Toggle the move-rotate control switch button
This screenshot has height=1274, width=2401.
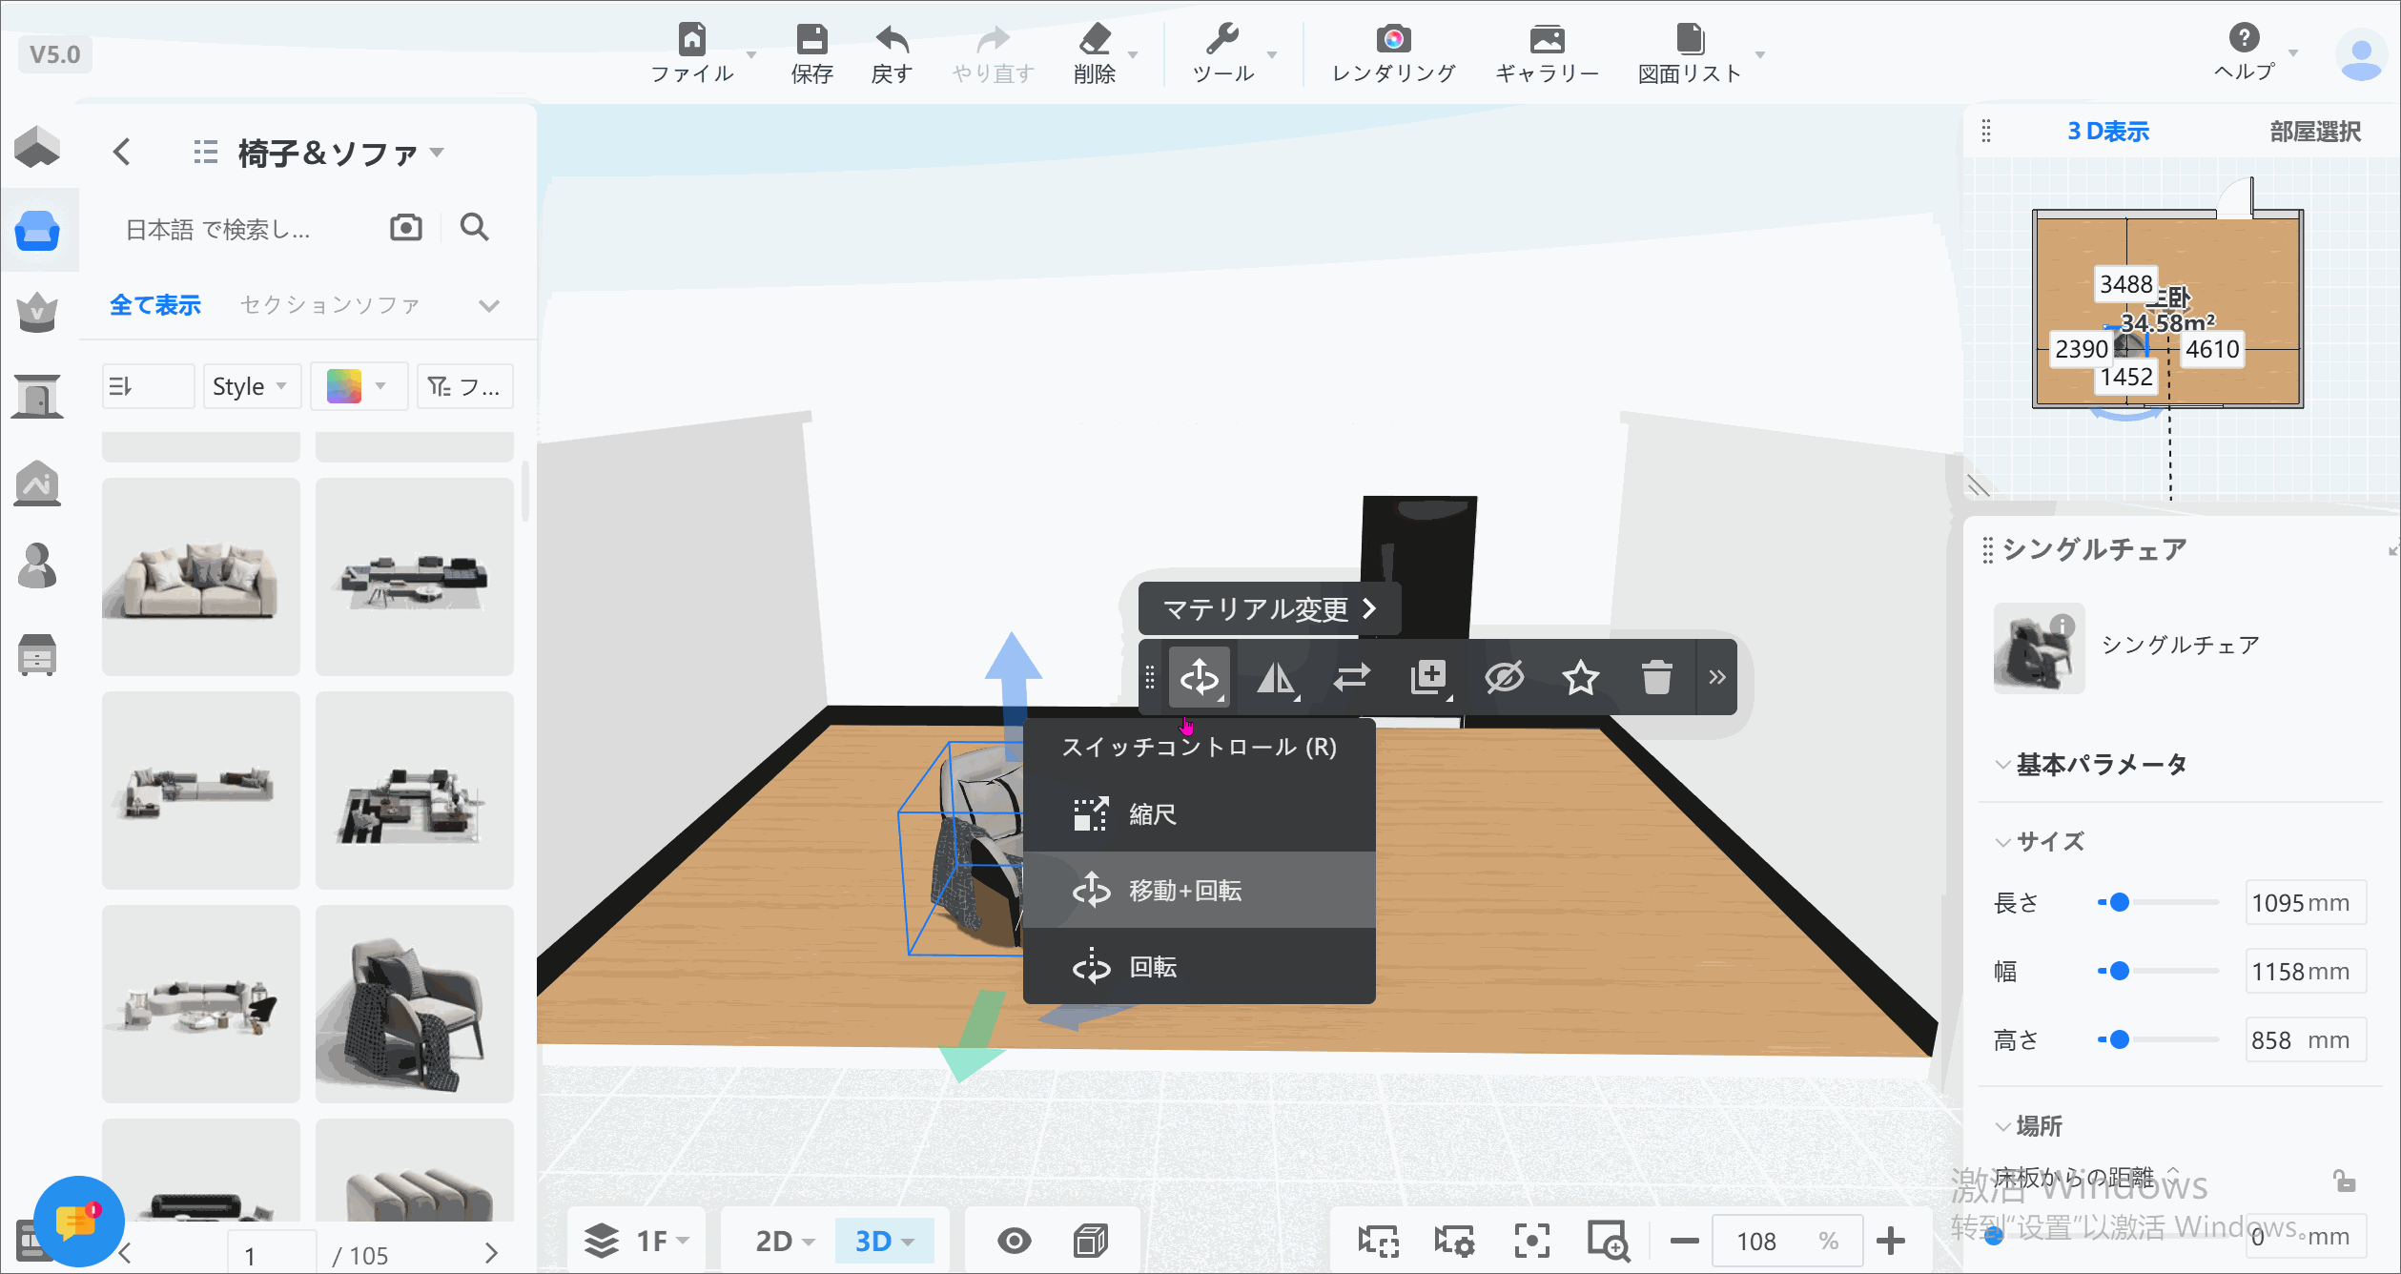pyautogui.click(x=1200, y=678)
